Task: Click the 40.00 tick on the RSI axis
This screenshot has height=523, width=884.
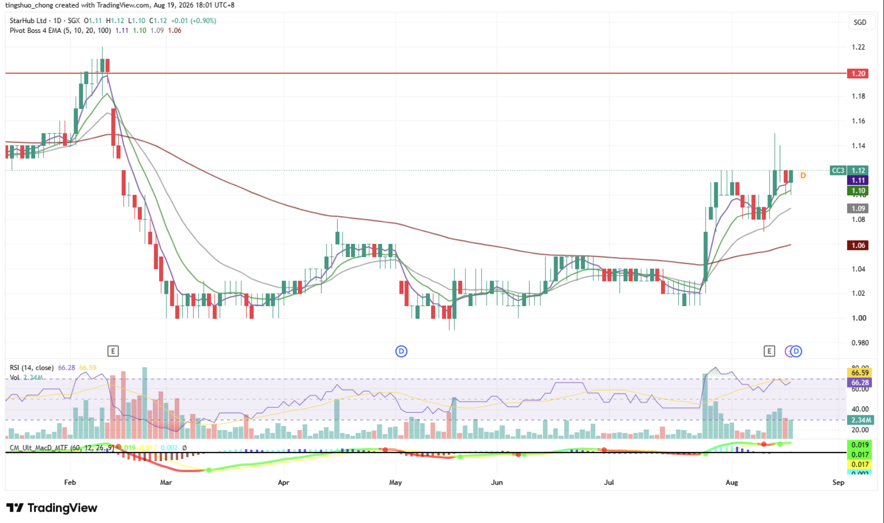Action: (x=860, y=409)
